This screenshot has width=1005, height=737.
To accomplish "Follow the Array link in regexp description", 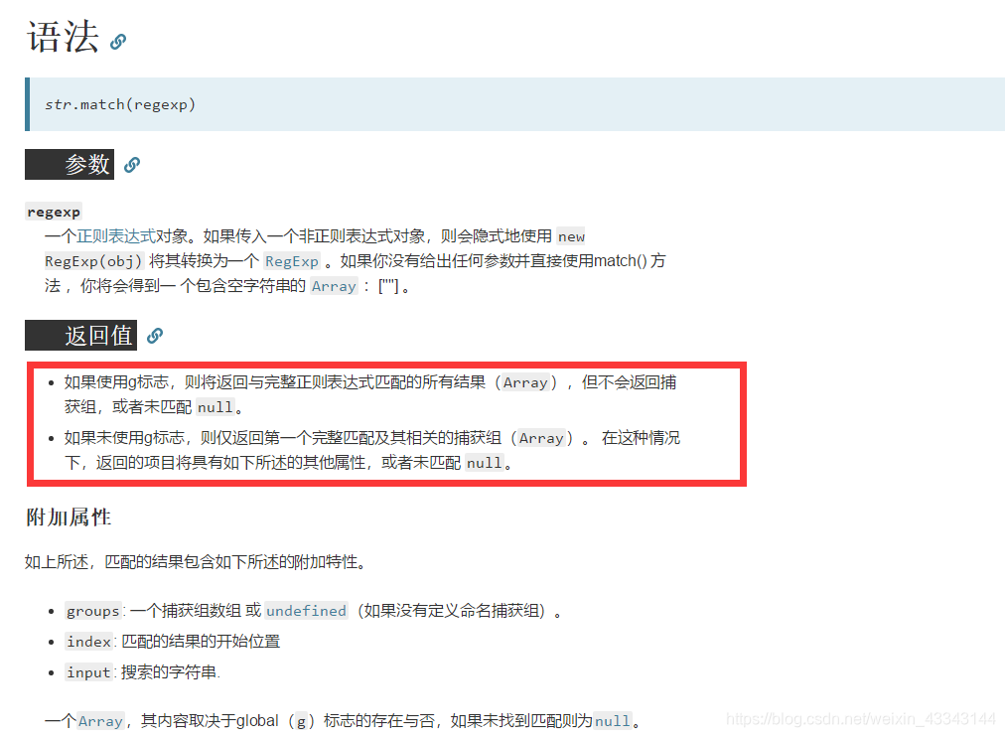I will coord(334,286).
